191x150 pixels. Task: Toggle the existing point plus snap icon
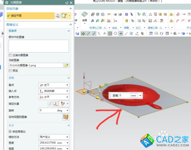[x=121, y=34]
